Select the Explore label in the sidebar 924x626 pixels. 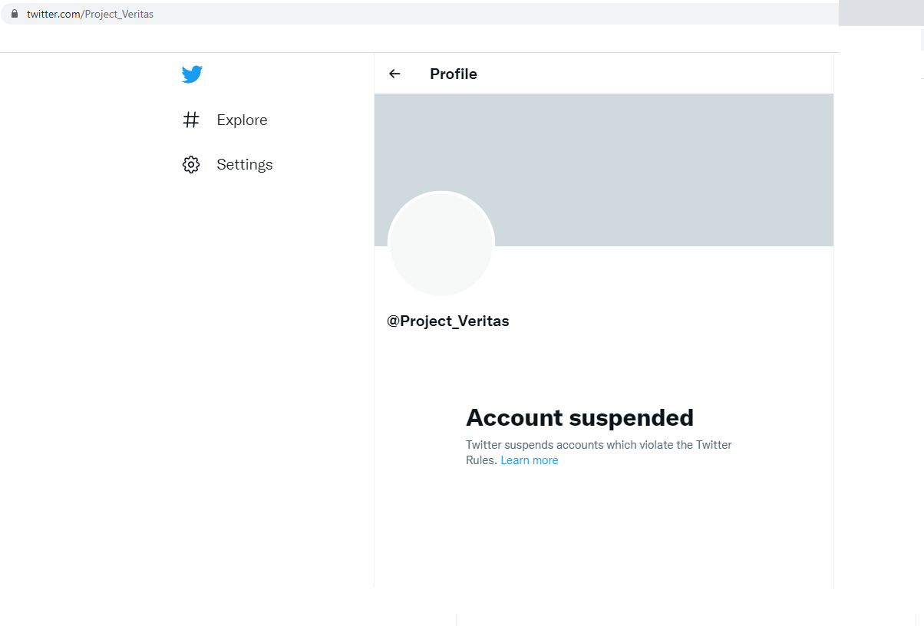coord(242,120)
